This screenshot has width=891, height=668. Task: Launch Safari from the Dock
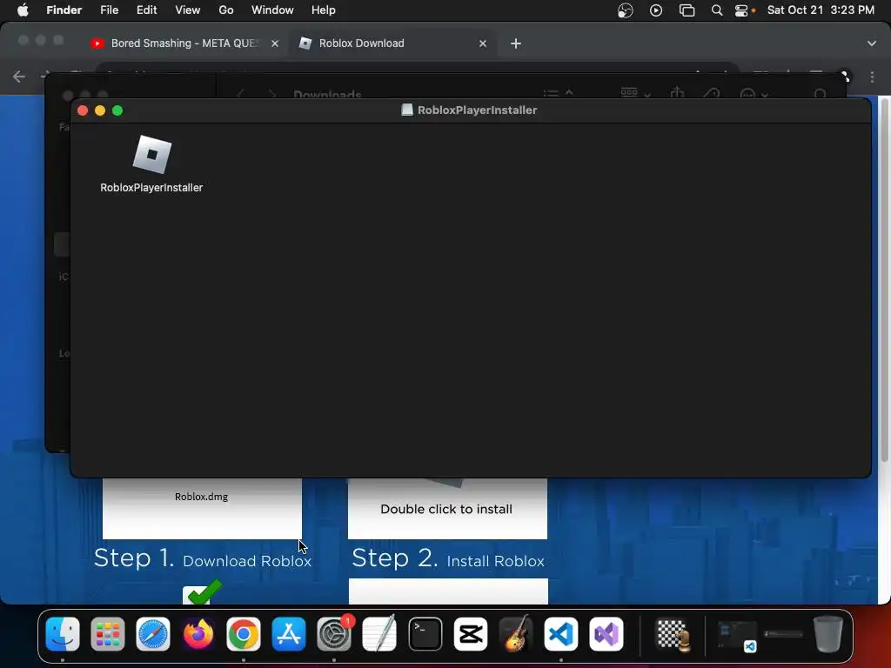click(x=153, y=634)
